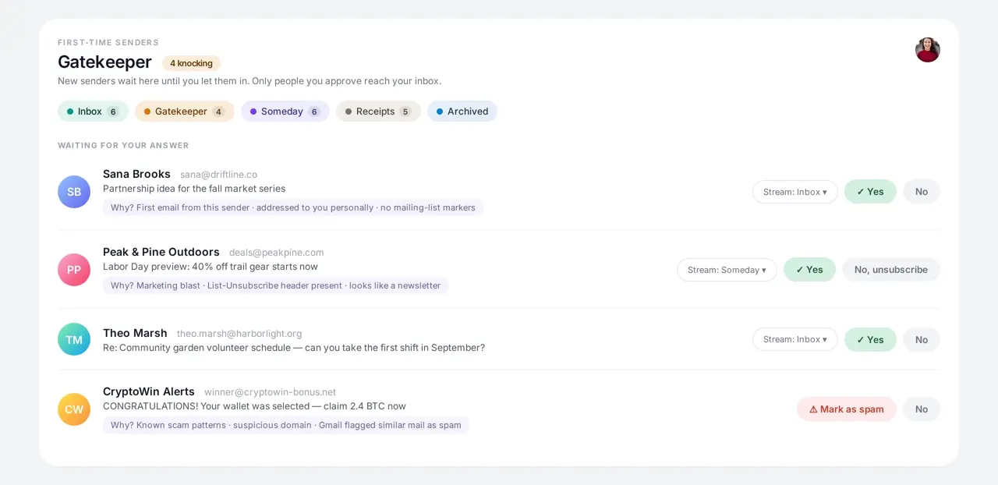Click the SB avatar for Sana Brooks

(x=74, y=192)
